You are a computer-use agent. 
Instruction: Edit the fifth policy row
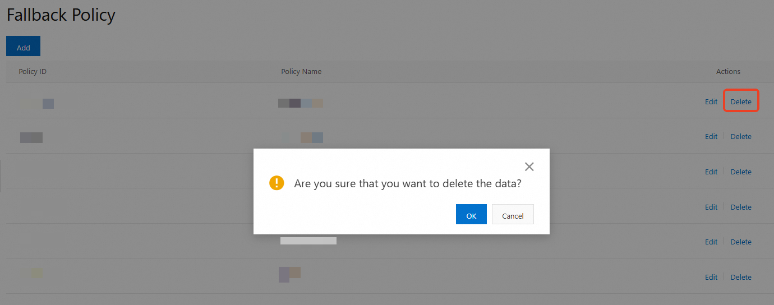pyautogui.click(x=711, y=242)
